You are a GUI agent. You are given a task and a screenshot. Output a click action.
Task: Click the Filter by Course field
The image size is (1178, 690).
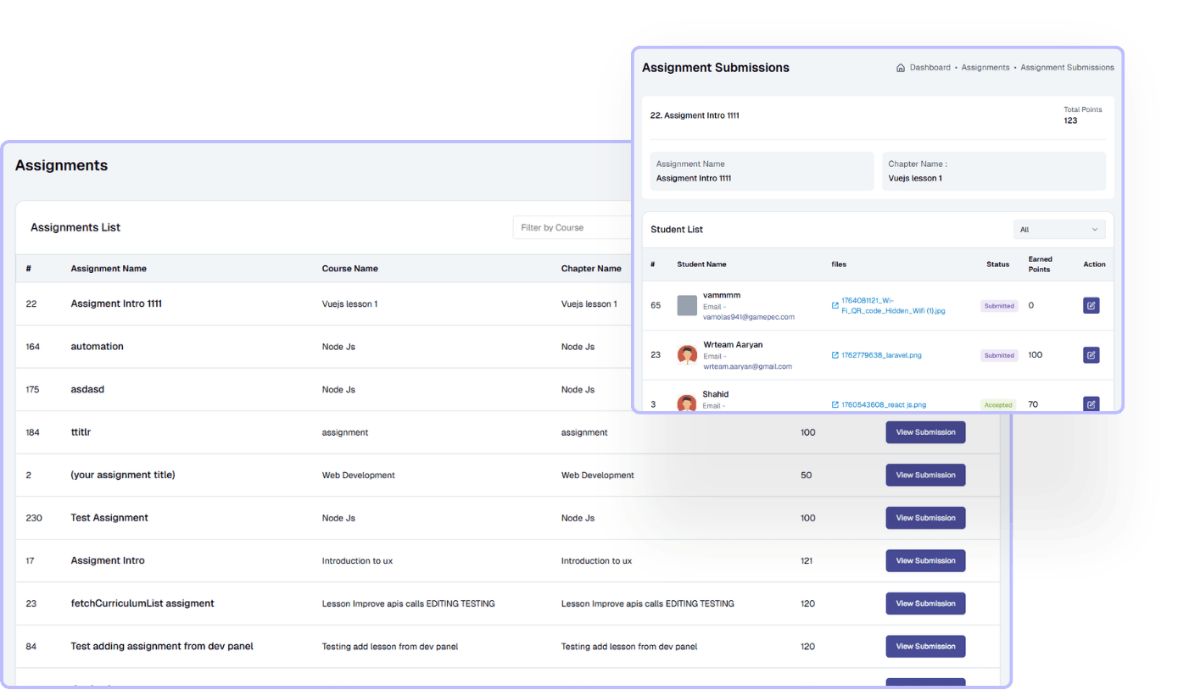tap(572, 227)
